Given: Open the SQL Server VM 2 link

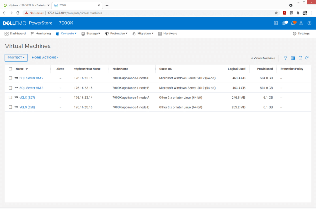Looking at the screenshot, I should pos(32,78).
